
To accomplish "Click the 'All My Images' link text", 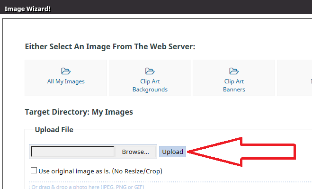I will pyautogui.click(x=66, y=81).
